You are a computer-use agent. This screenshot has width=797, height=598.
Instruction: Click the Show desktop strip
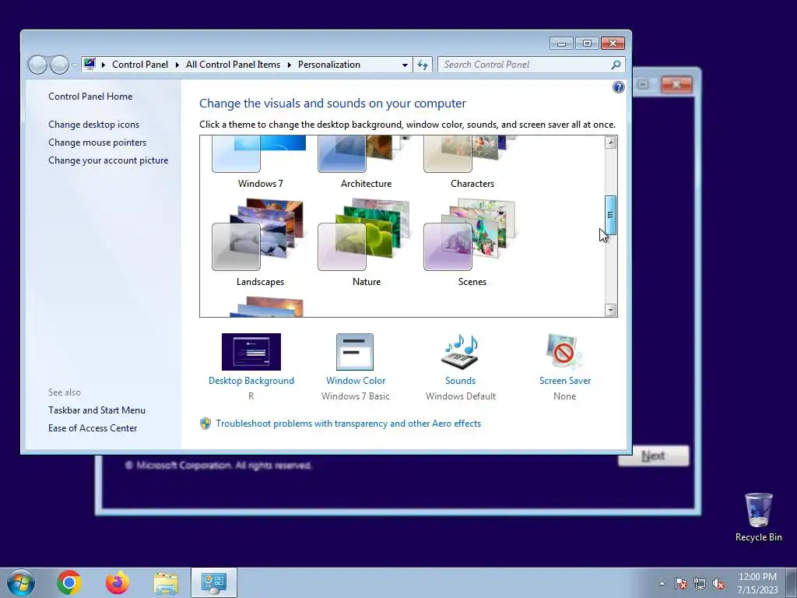pos(792,582)
